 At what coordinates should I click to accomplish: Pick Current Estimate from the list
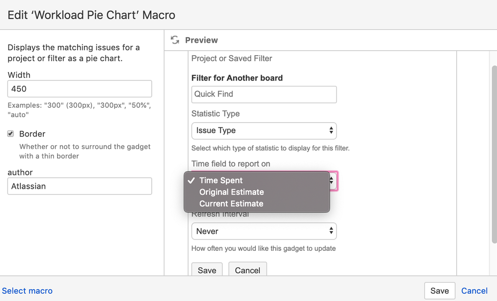[231, 204]
